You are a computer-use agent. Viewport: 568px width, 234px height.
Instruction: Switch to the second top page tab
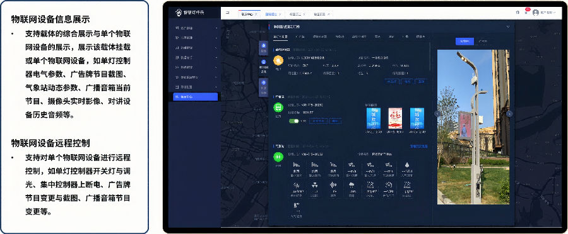(x=271, y=14)
